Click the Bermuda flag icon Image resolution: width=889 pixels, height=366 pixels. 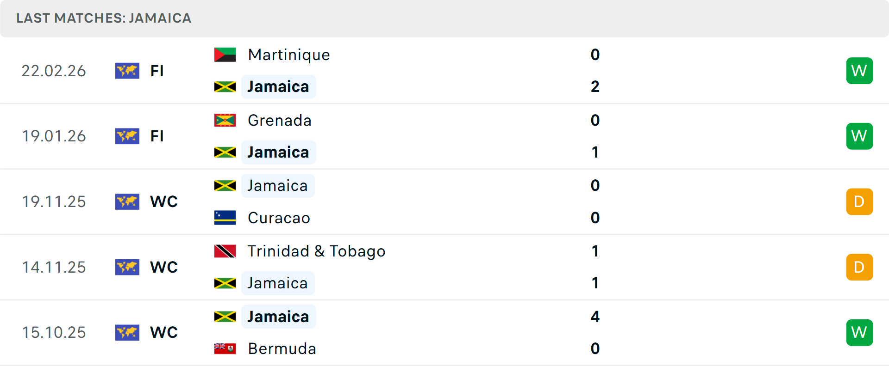225,348
